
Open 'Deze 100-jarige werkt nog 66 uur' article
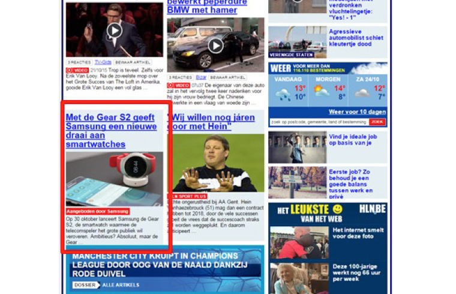coord(356,272)
